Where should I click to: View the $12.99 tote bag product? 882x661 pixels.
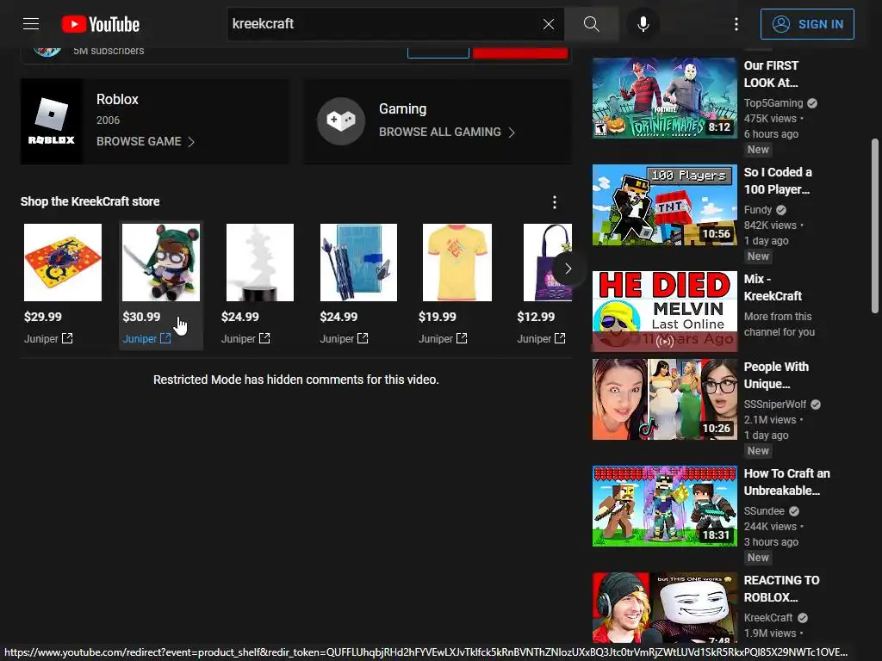(547, 262)
